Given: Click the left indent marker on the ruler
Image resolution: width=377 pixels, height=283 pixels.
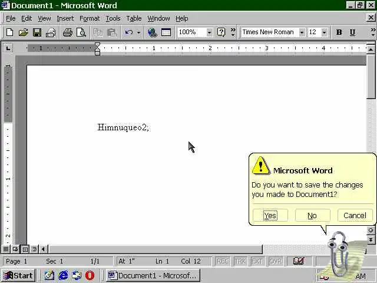Looking at the screenshot, I should [x=97, y=52].
